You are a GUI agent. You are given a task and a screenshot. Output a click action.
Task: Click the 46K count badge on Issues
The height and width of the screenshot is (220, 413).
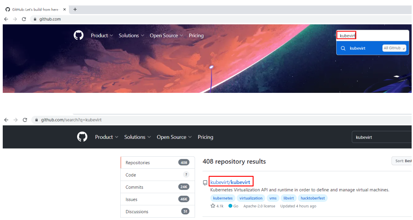click(184, 199)
